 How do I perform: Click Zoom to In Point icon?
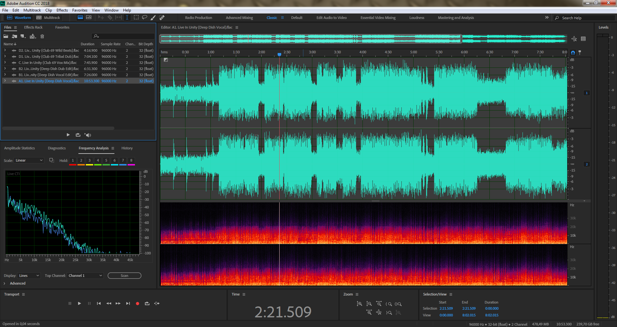(389, 304)
